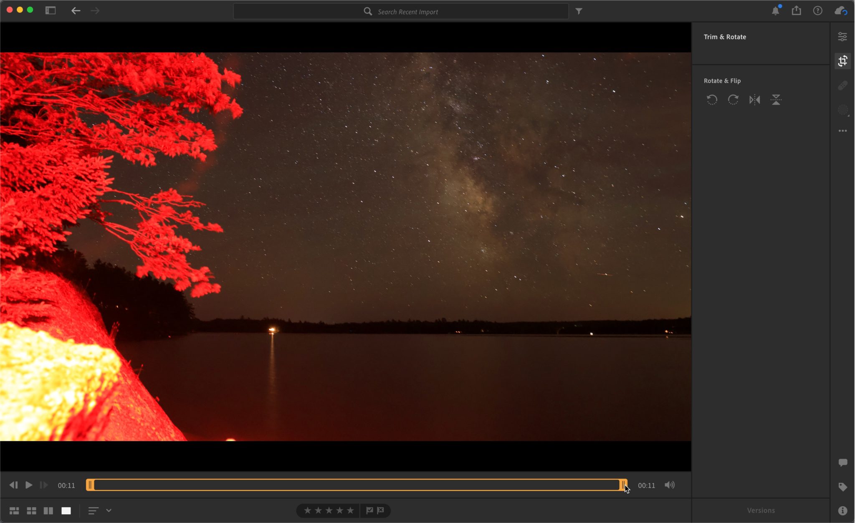Toggle the left sidebar panel

pos(51,10)
